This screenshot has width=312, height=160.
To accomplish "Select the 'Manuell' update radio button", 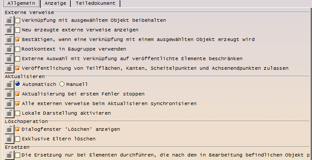I will coord(62,84).
